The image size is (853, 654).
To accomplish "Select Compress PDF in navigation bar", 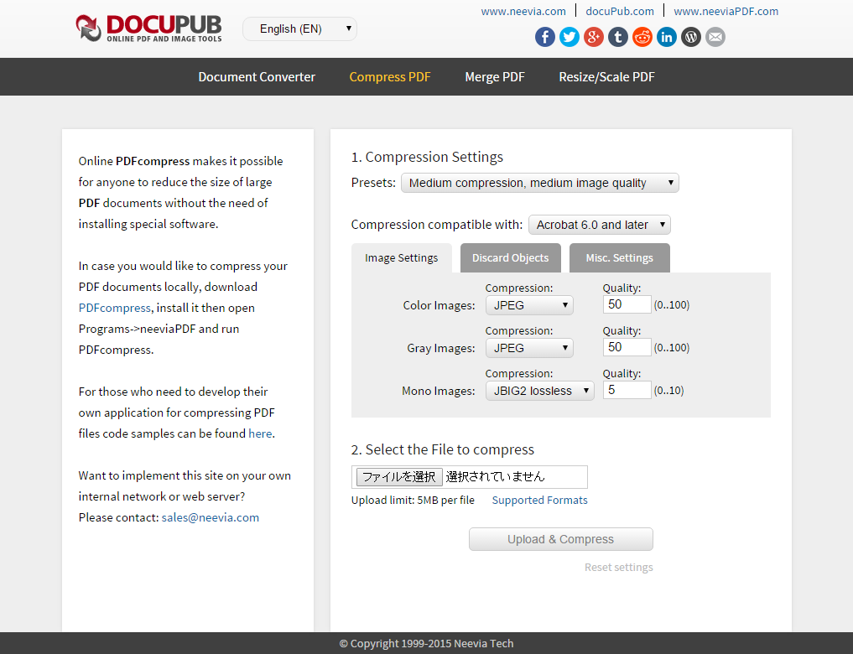I will click(390, 77).
